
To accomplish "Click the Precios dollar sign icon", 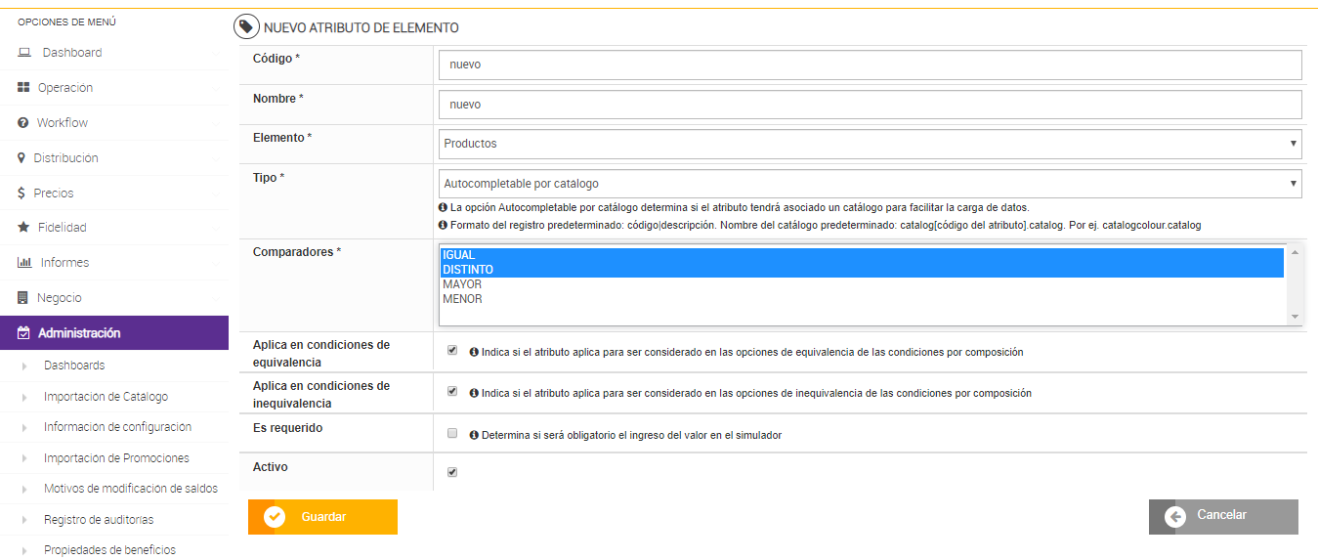I will pos(21,194).
